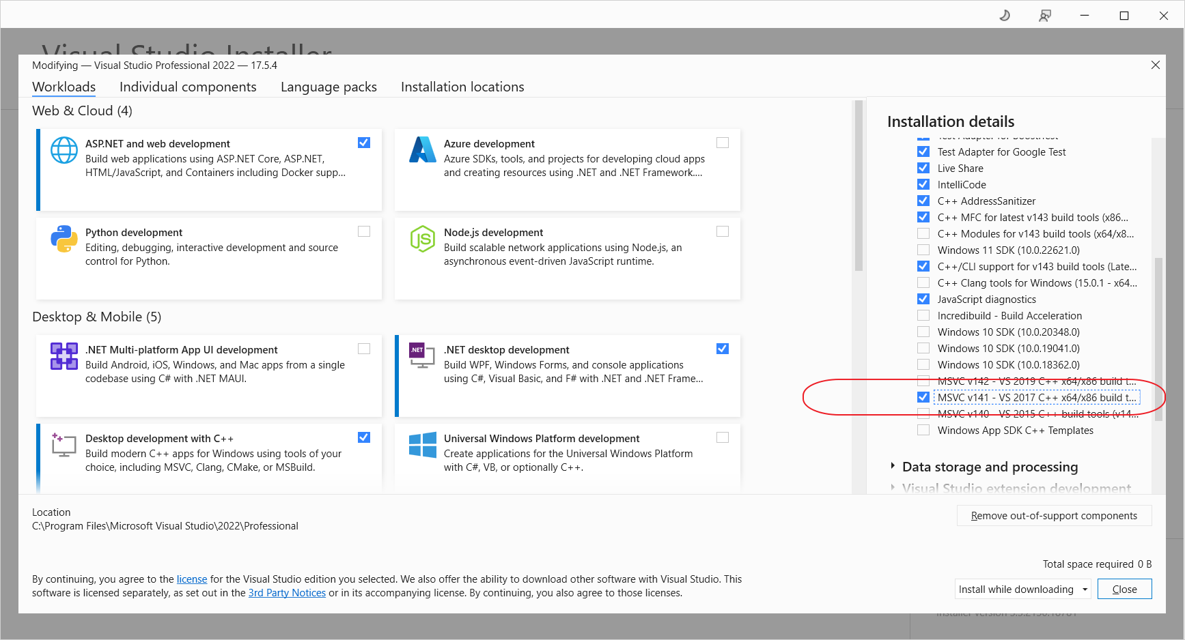Uncheck C++ AddressSanitizer component
This screenshot has width=1185, height=640.
click(923, 201)
